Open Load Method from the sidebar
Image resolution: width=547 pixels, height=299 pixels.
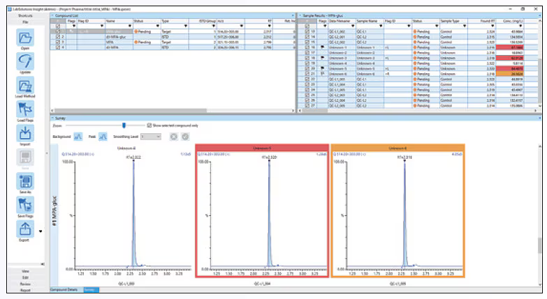25,86
